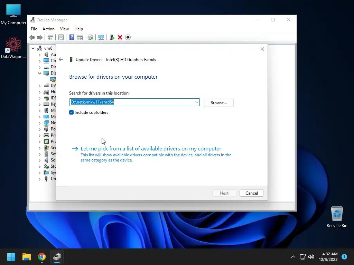Open the blue Help question-mark toolbar icon

point(72,37)
